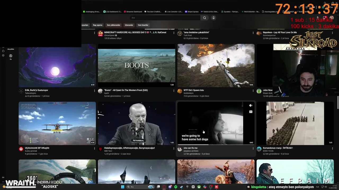
Task: Open Windows Start menu
Action: [x=123, y=187]
